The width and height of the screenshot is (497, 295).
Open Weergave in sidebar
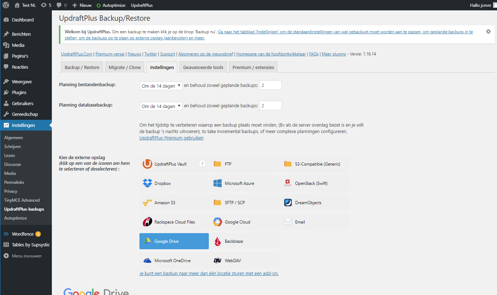point(26,82)
